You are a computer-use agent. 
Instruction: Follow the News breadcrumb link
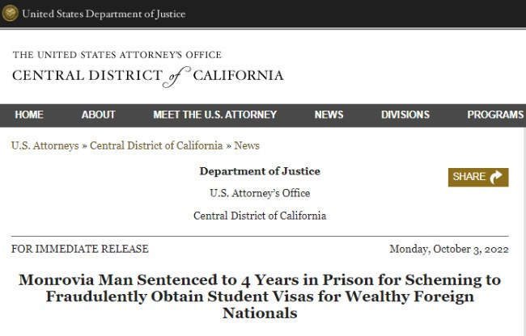coord(247,145)
